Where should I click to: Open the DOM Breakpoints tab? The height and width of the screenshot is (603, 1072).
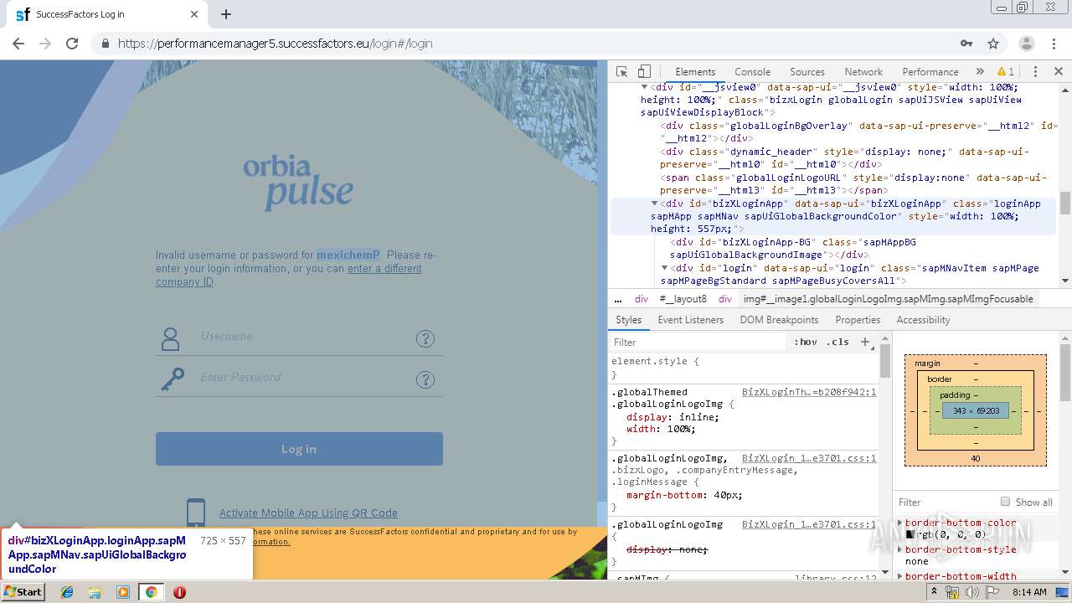point(779,320)
